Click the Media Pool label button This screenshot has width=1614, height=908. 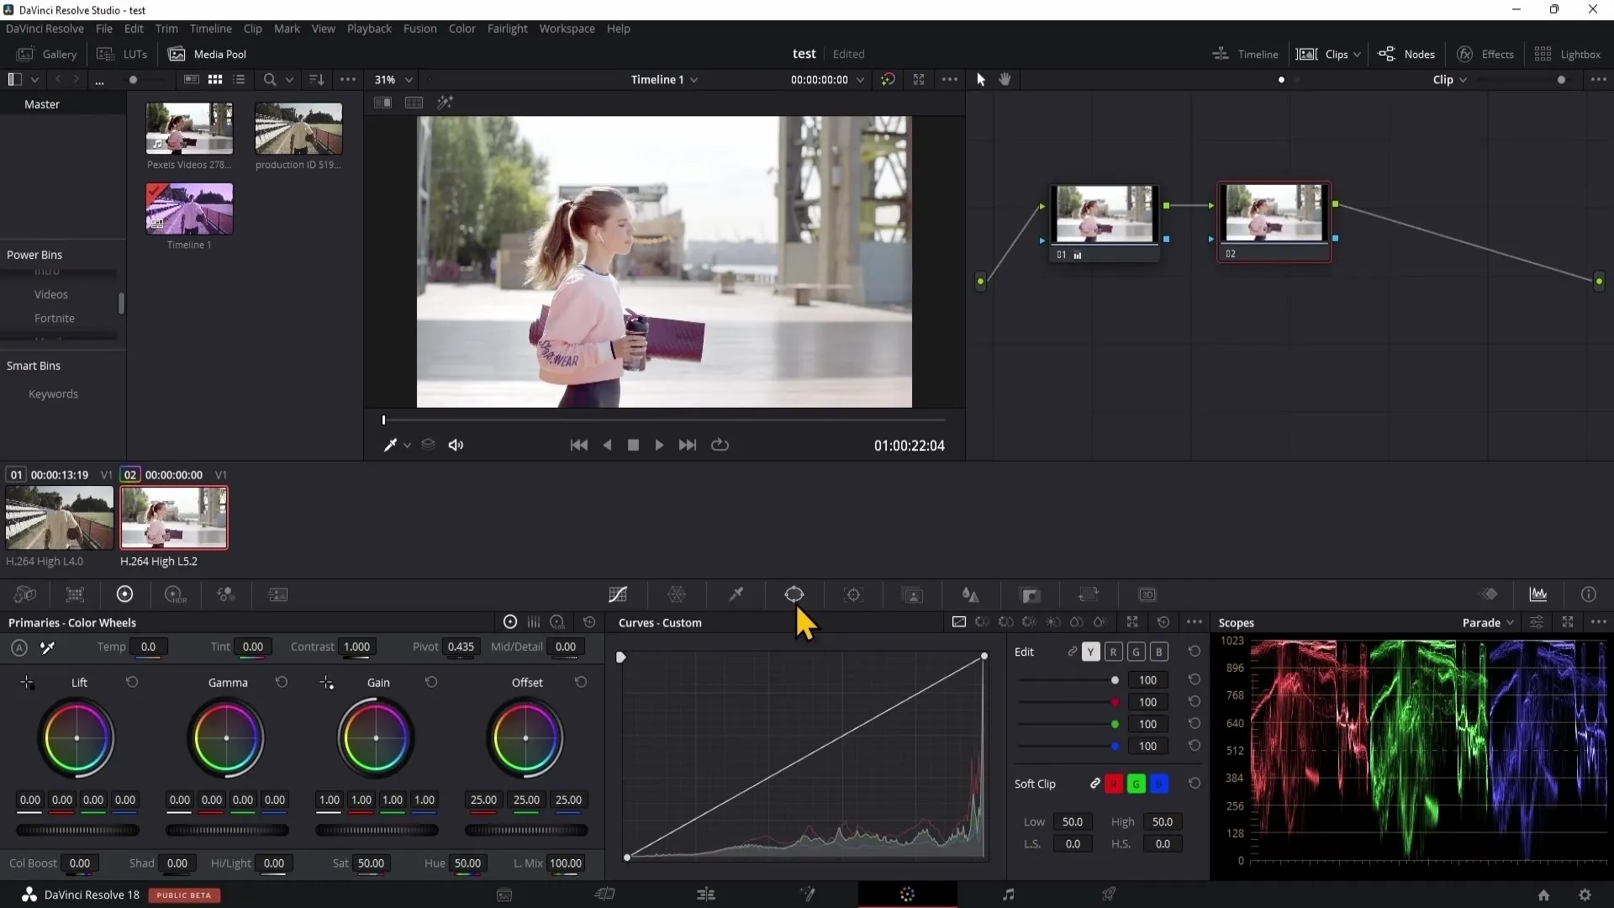click(x=220, y=53)
